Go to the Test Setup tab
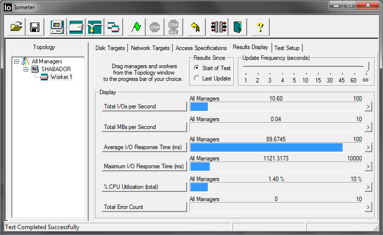 [287, 48]
